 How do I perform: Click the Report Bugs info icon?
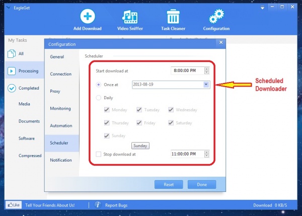tap(98, 205)
